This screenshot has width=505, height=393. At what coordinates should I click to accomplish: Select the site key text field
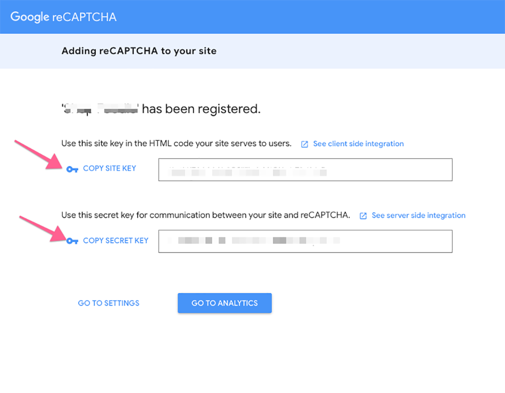306,170
